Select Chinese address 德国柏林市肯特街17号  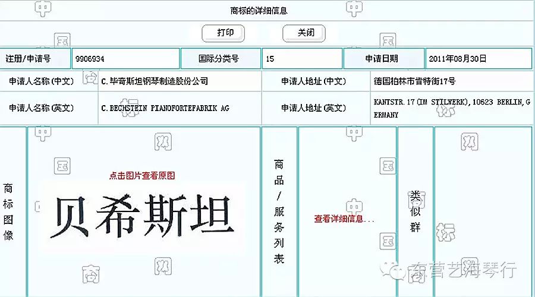tap(414, 81)
